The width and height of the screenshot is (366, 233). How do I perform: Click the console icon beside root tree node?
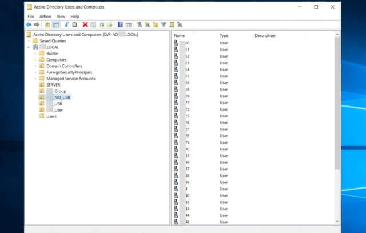coord(29,34)
